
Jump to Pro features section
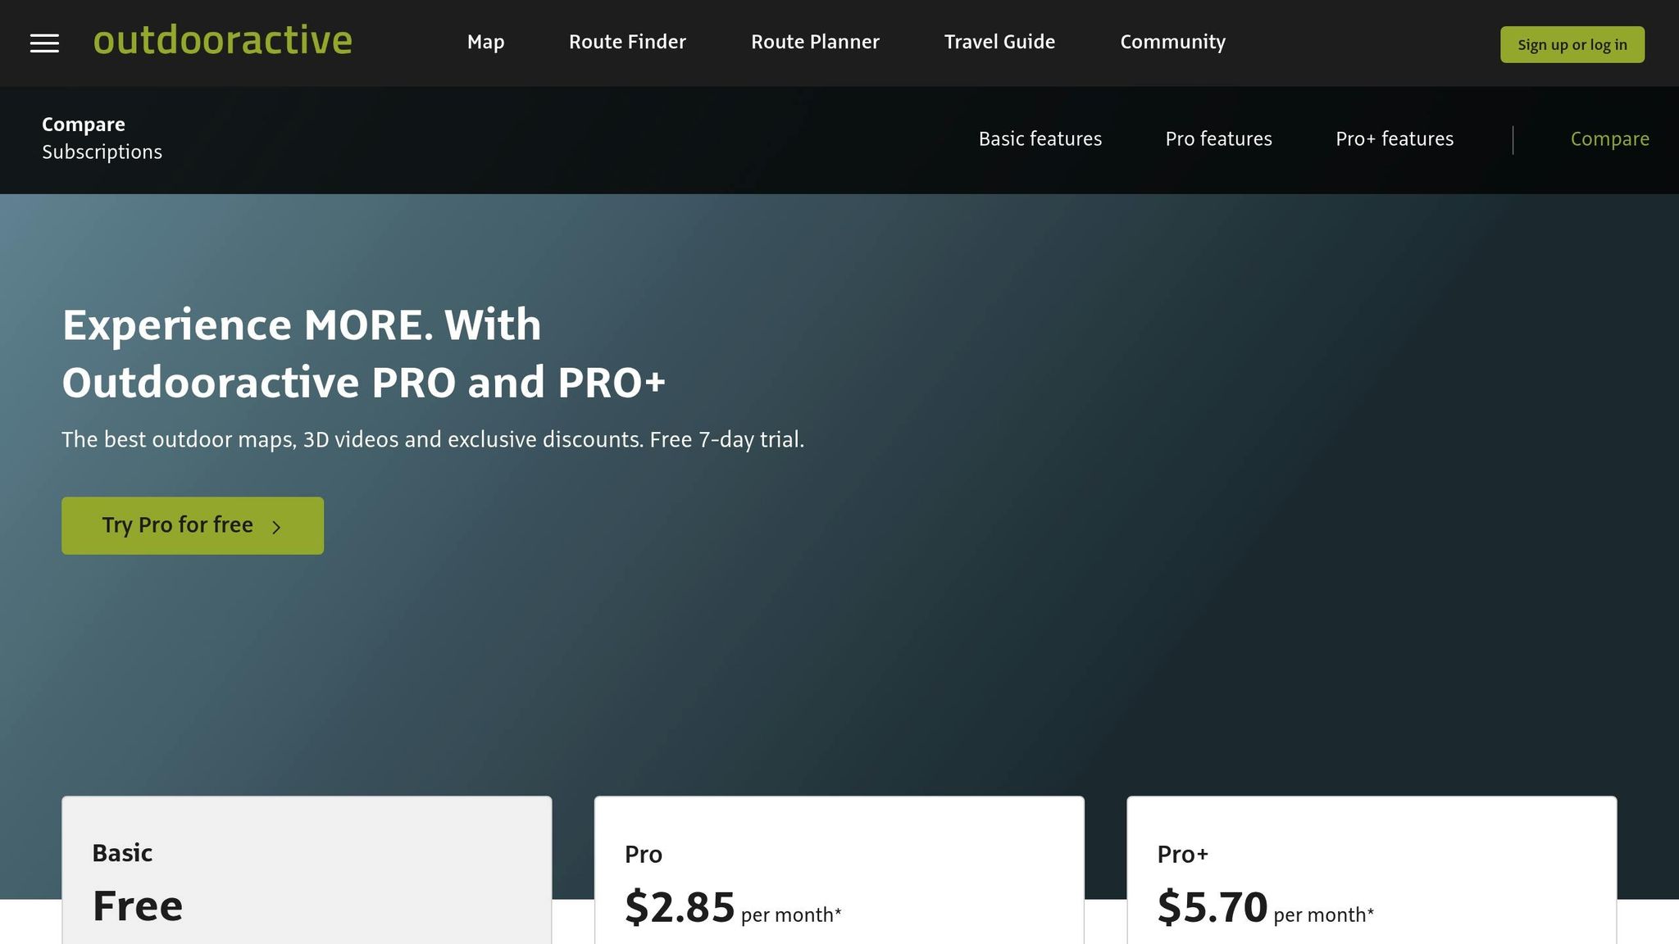(1218, 138)
